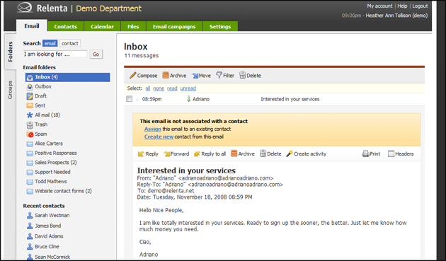This screenshot has height=261, width=446.
Task: Open the Files tab
Action: tap(133, 26)
